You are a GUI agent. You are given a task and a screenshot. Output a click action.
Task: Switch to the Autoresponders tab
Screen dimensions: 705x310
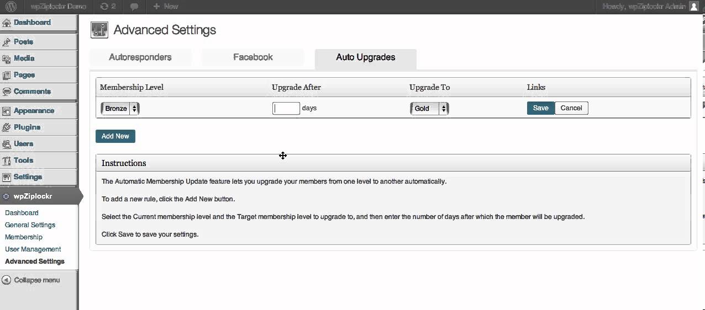click(x=140, y=57)
